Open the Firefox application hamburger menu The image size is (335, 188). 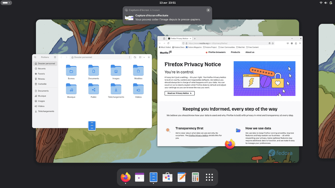[x=300, y=43]
